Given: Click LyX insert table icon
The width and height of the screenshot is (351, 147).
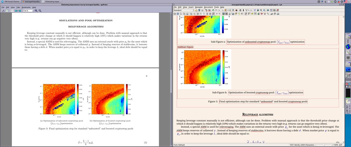Looking at the screenshot, I should point(261,10).
